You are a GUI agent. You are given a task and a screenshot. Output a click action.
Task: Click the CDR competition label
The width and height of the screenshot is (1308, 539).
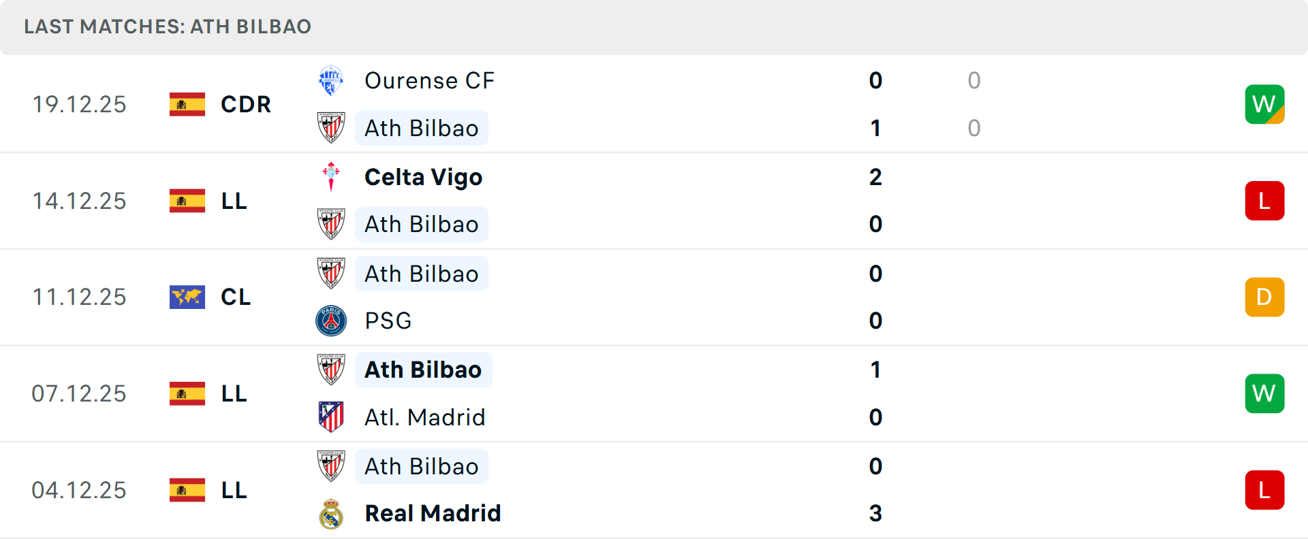tap(246, 104)
